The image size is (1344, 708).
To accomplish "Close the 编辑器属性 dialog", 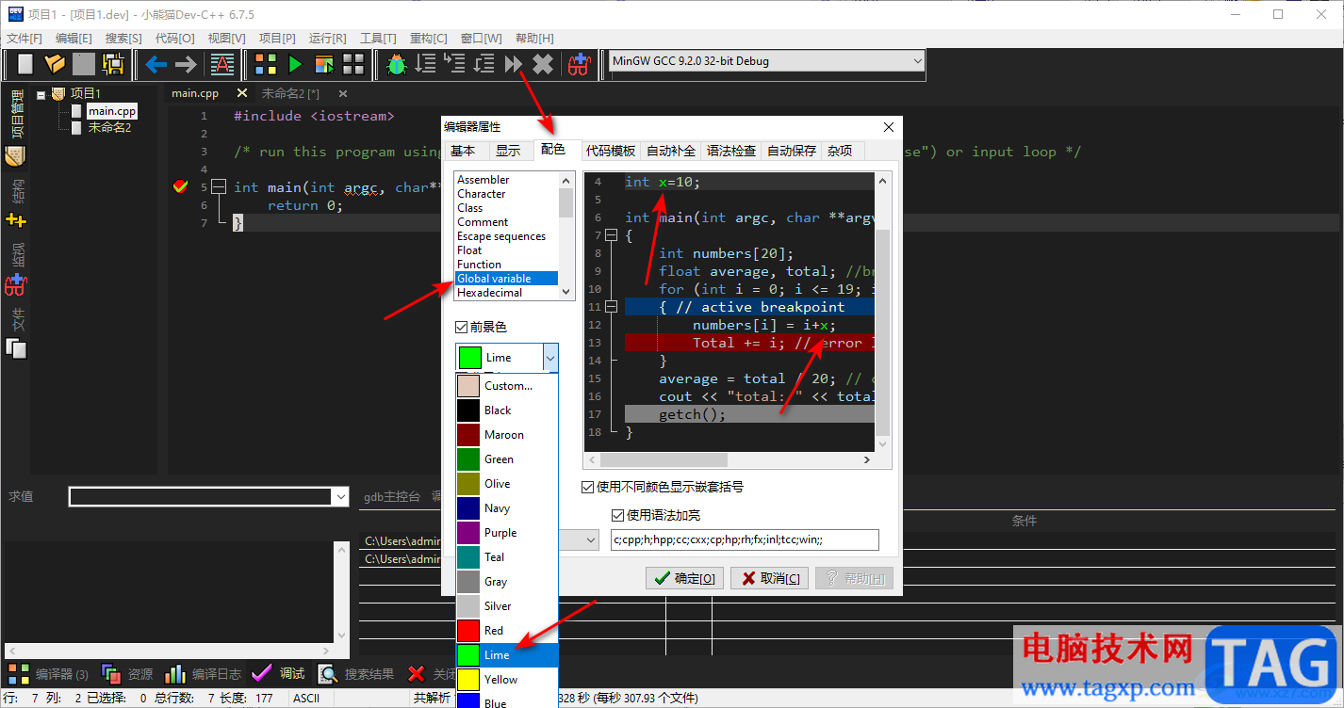I will [888, 127].
